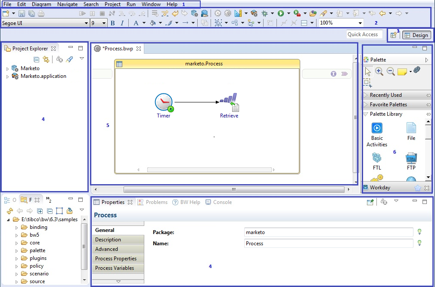Click the Line Color pen icon
Viewport: 435px width, 287px height.
(x=169, y=23)
